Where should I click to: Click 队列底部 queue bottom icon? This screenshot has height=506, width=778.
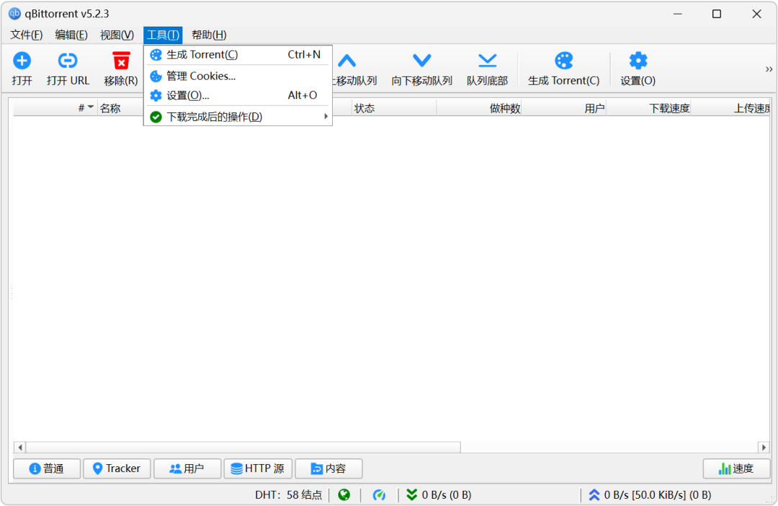click(x=487, y=61)
